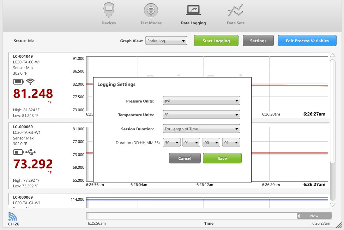Open the Session Duration dropdown
The width and height of the screenshot is (344, 230).
tap(201, 129)
